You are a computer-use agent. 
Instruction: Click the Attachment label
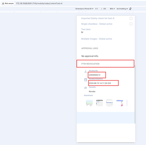(88, 95)
